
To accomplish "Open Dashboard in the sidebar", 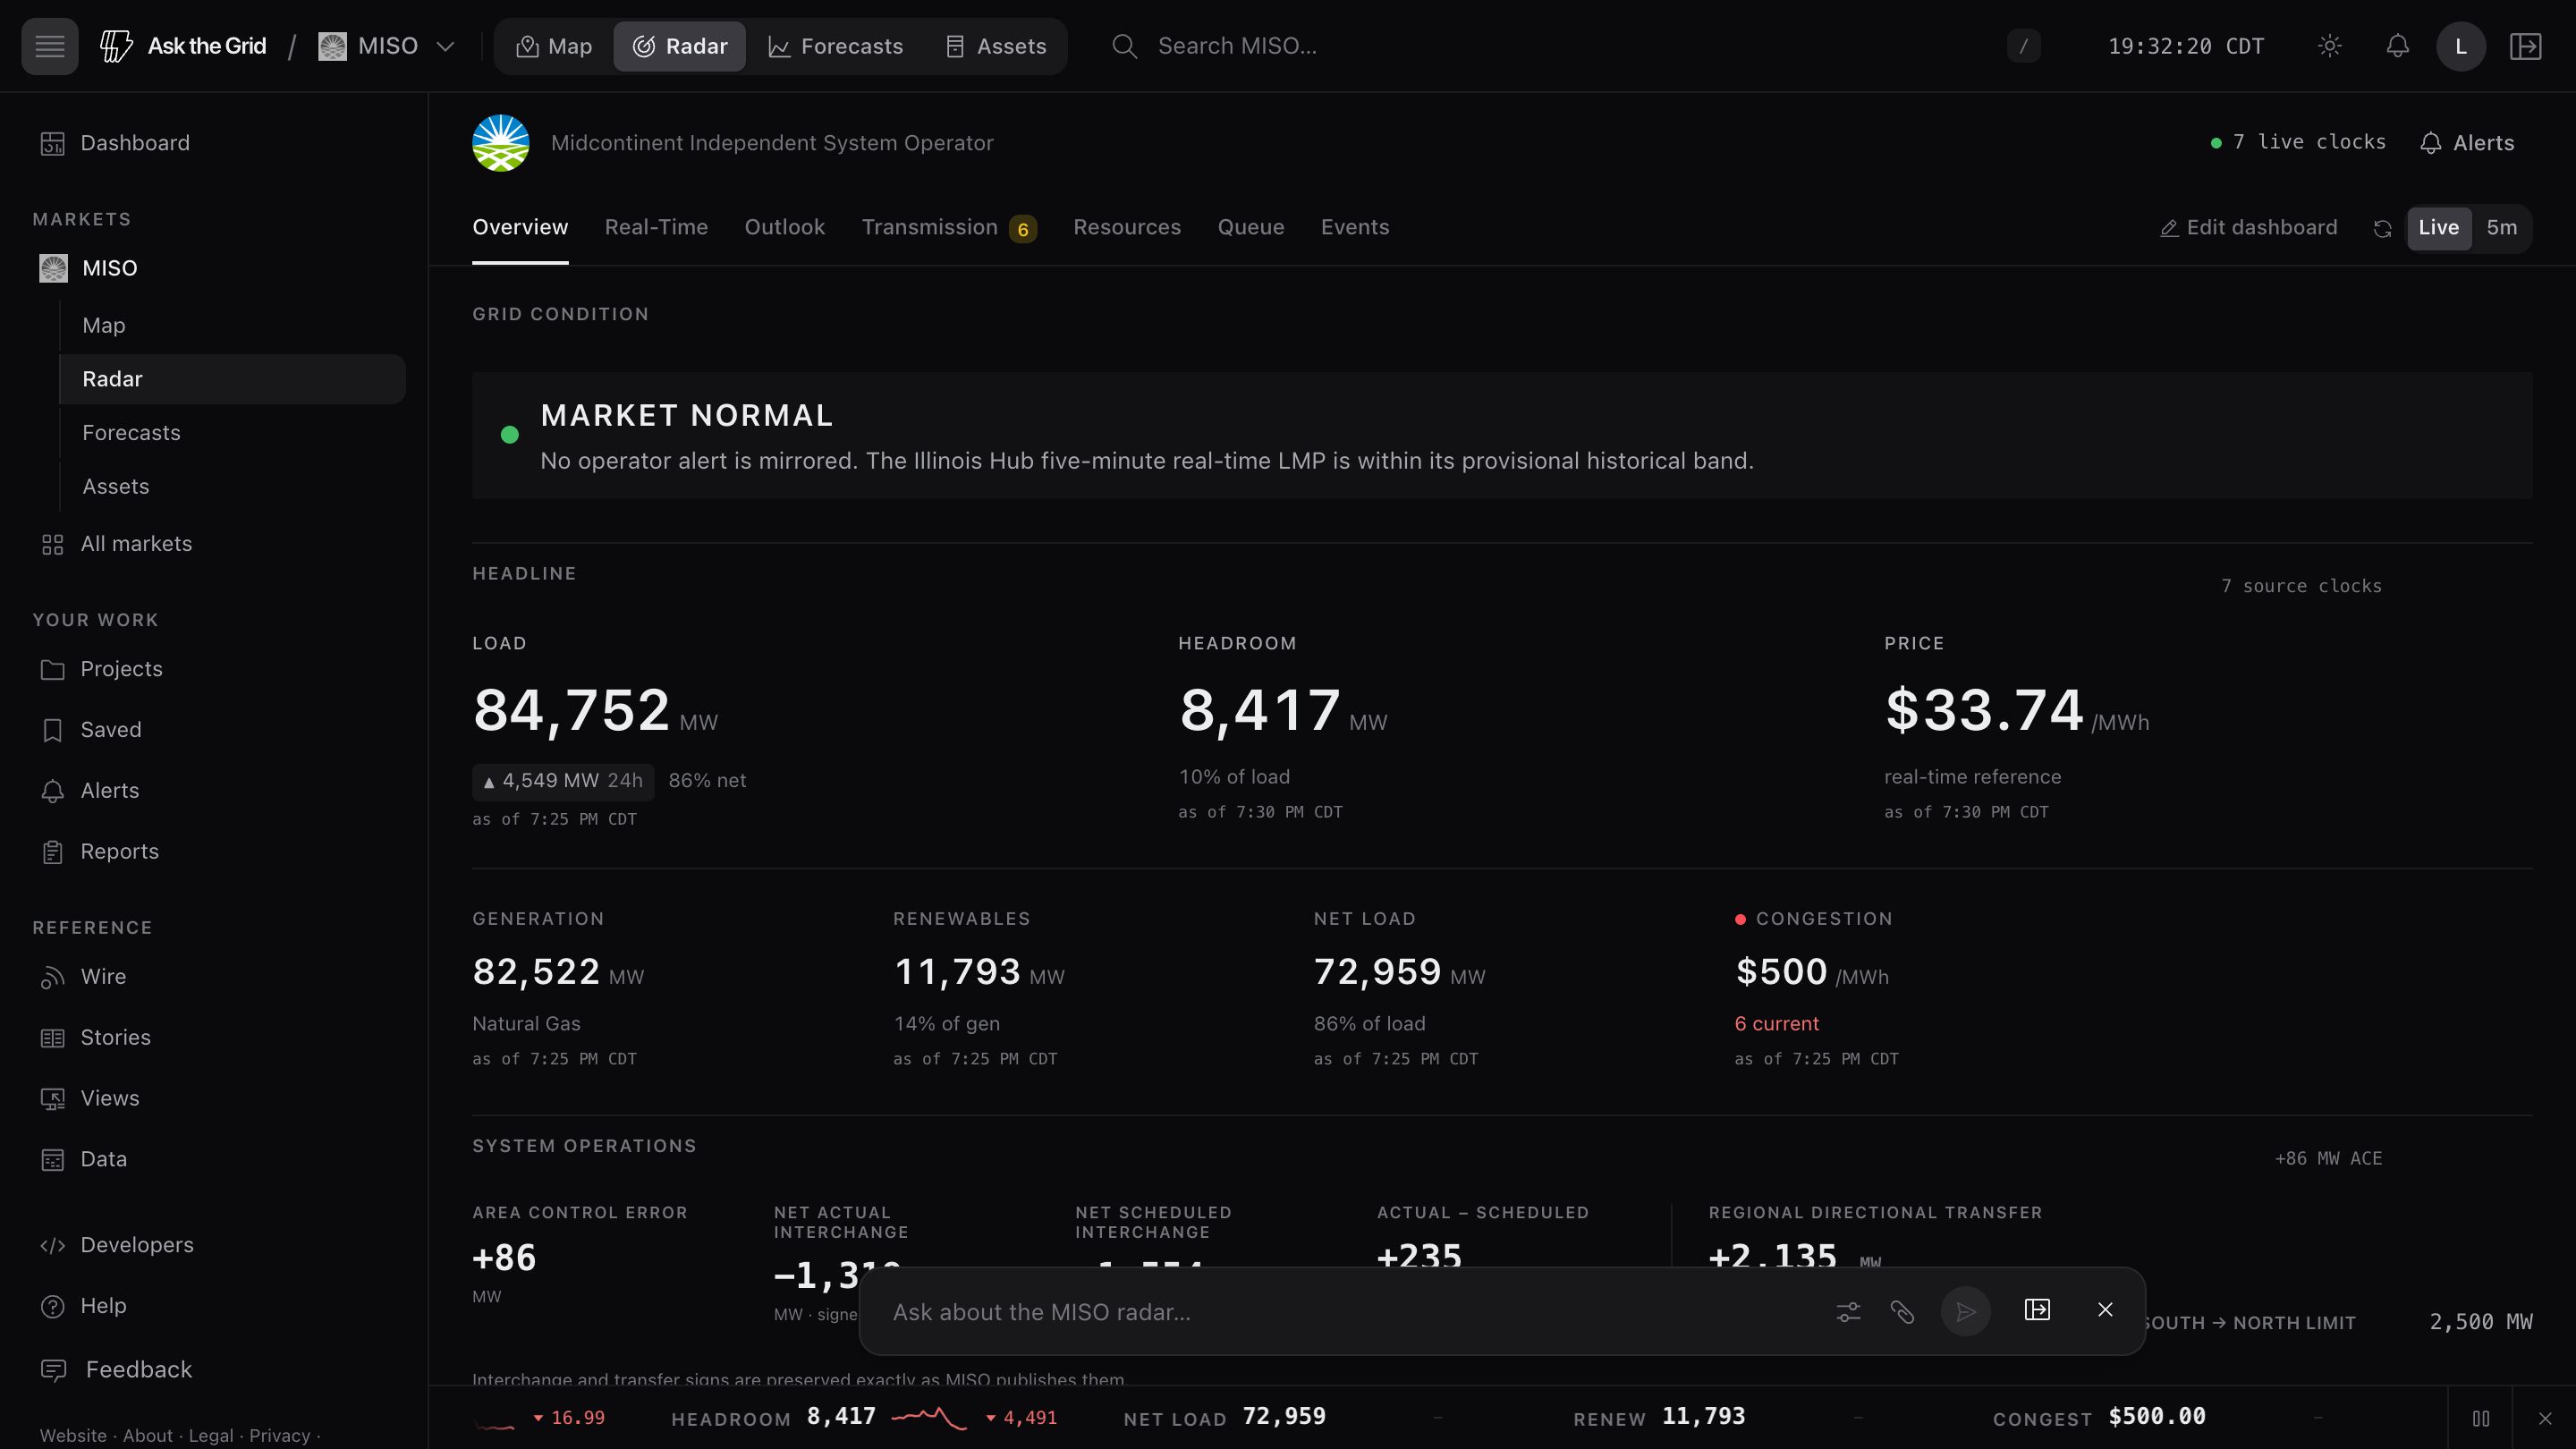I will tap(215, 143).
